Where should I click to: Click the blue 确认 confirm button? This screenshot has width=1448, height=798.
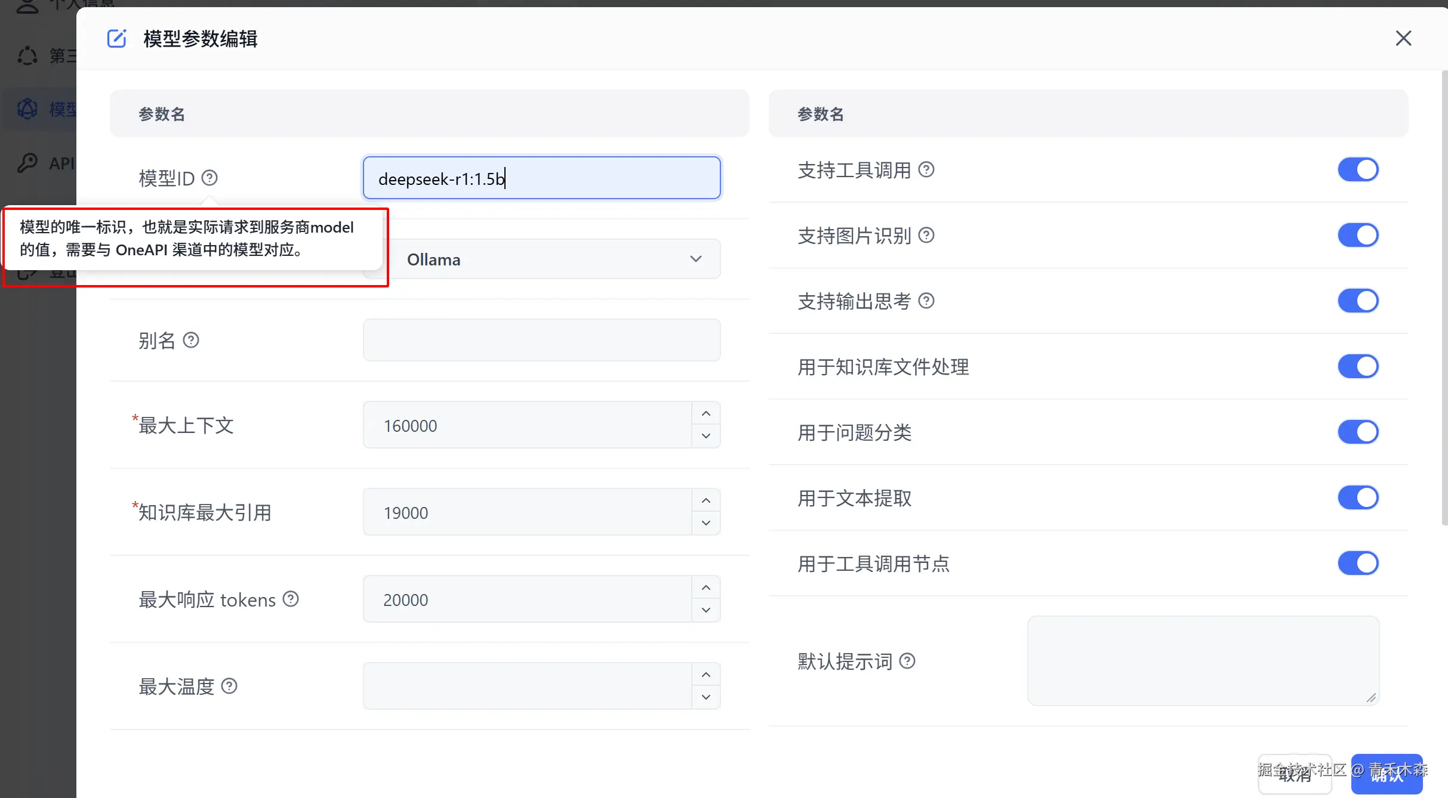[x=1387, y=774]
